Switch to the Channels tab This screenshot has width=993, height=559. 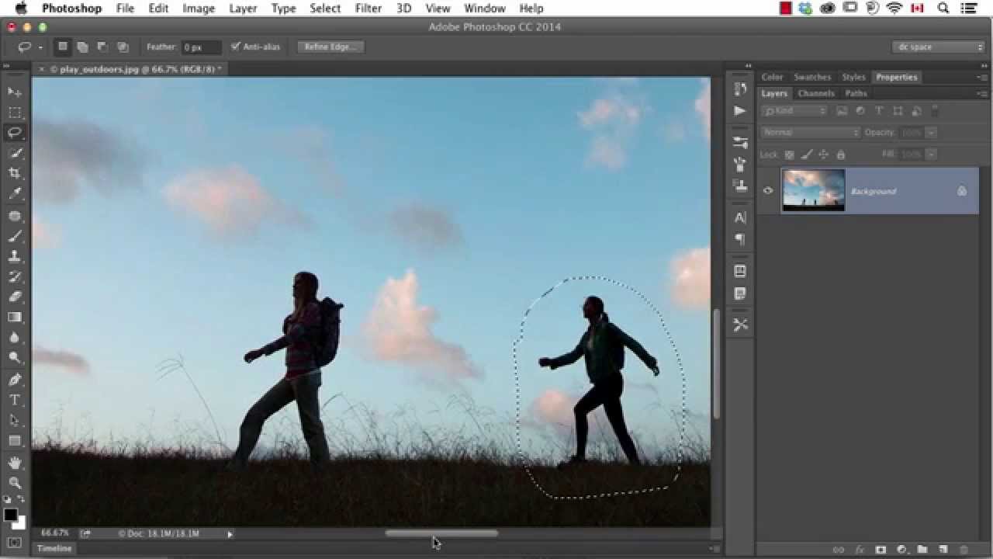pos(815,93)
